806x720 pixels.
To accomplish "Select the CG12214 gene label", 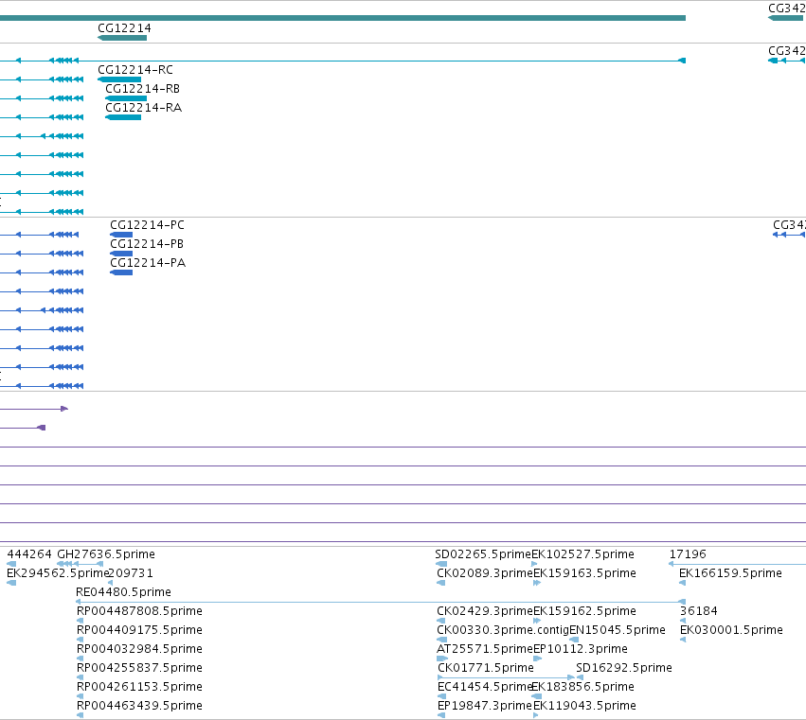I will (124, 28).
